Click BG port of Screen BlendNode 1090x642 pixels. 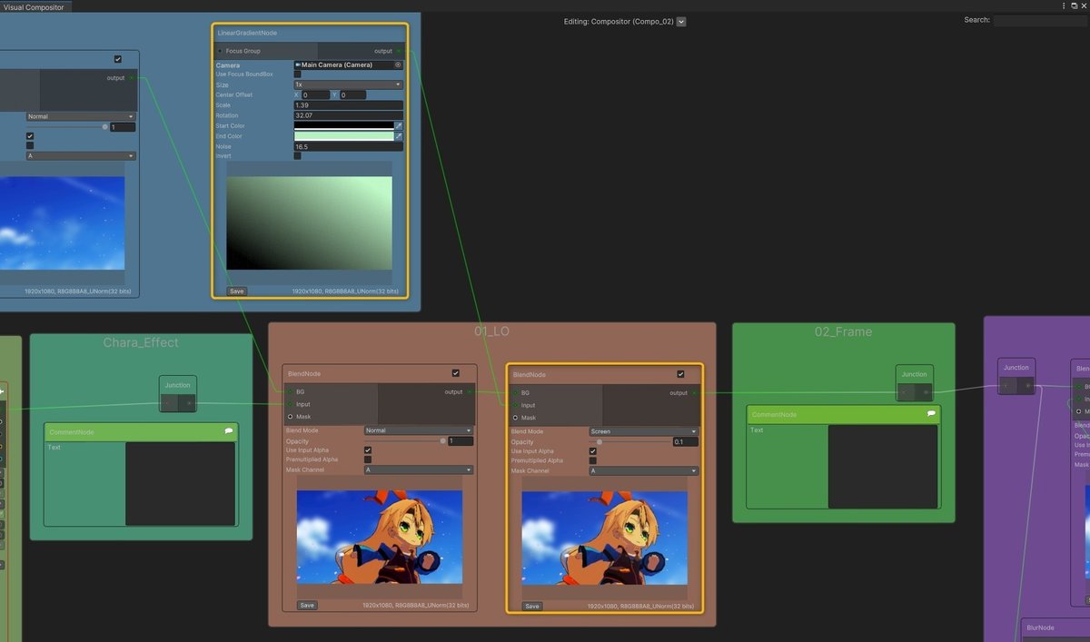pos(515,393)
